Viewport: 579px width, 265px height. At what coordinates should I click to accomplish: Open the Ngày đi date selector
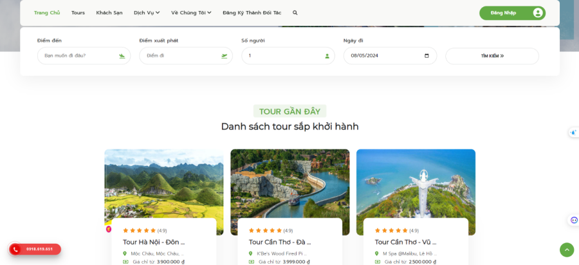coord(390,56)
